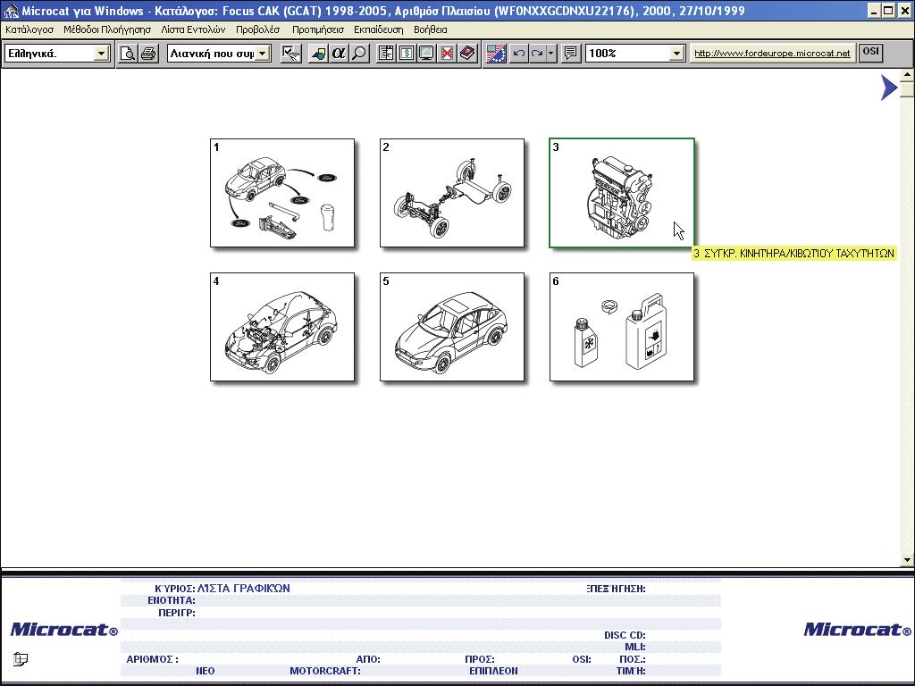Click the MOTORCRAFT label
Image resolution: width=915 pixels, height=686 pixels.
[325, 671]
